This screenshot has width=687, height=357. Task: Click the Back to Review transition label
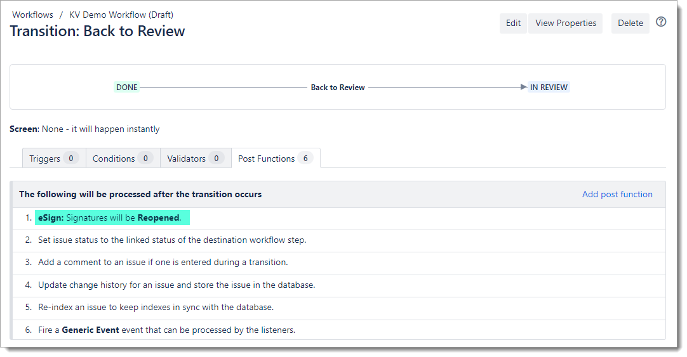337,88
